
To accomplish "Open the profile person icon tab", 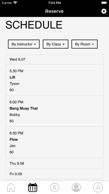I will [x=76, y=187].
